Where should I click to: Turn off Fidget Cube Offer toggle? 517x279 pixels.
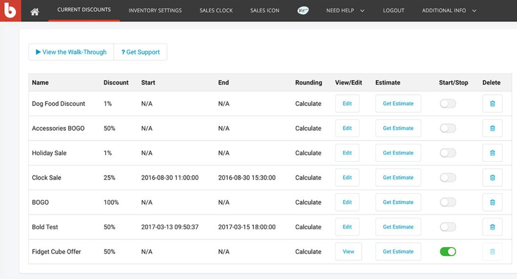(x=448, y=252)
